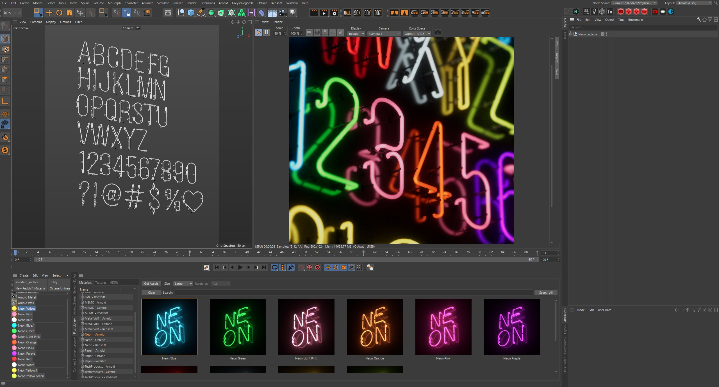Expand the Neon Letterset object
This screenshot has width=719, height=387.
571,34
